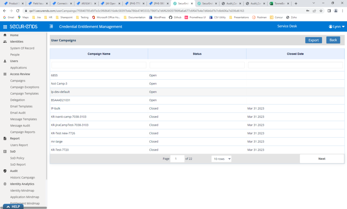Click the page number input box
347x209 pixels.
point(177,159)
